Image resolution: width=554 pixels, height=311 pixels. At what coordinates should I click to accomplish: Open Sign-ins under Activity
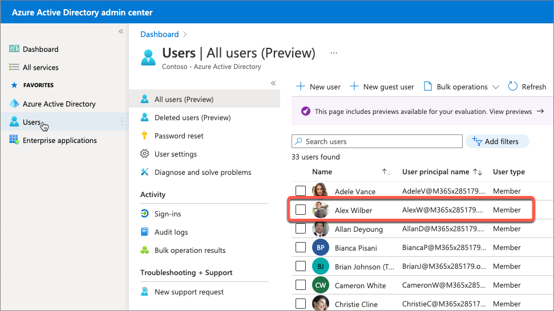(205, 214)
